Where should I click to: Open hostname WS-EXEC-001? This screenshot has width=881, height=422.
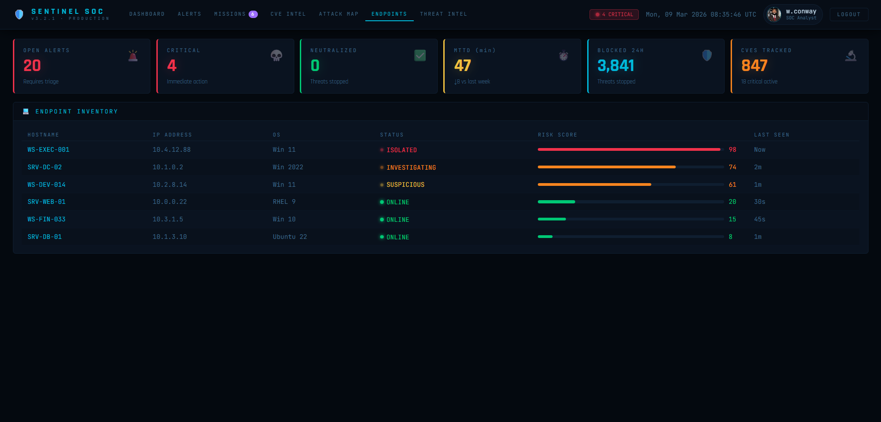[48, 150]
